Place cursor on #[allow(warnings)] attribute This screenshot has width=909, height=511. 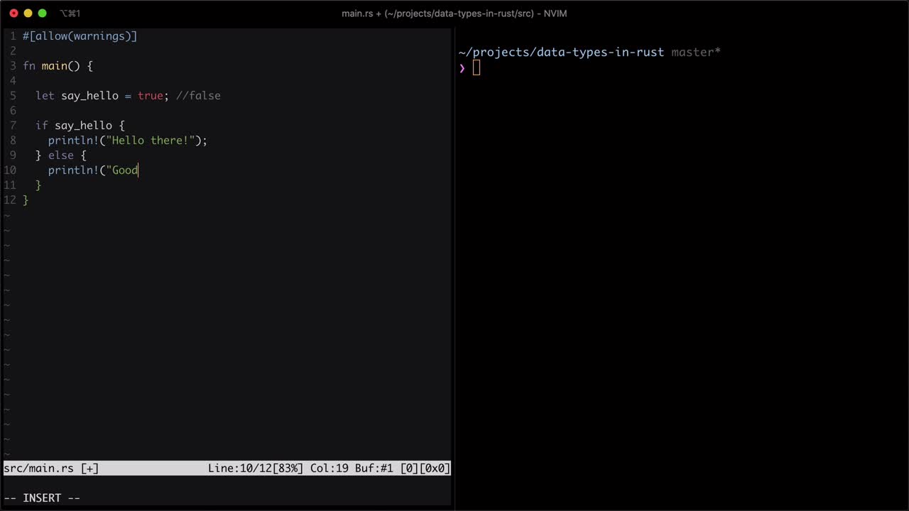pyautogui.click(x=80, y=36)
